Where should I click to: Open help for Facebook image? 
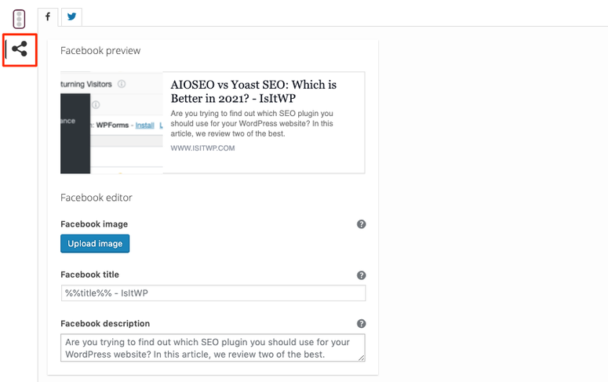362,224
